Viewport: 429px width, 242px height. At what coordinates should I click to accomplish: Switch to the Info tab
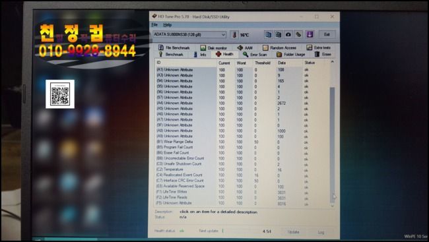pyautogui.click(x=200, y=55)
